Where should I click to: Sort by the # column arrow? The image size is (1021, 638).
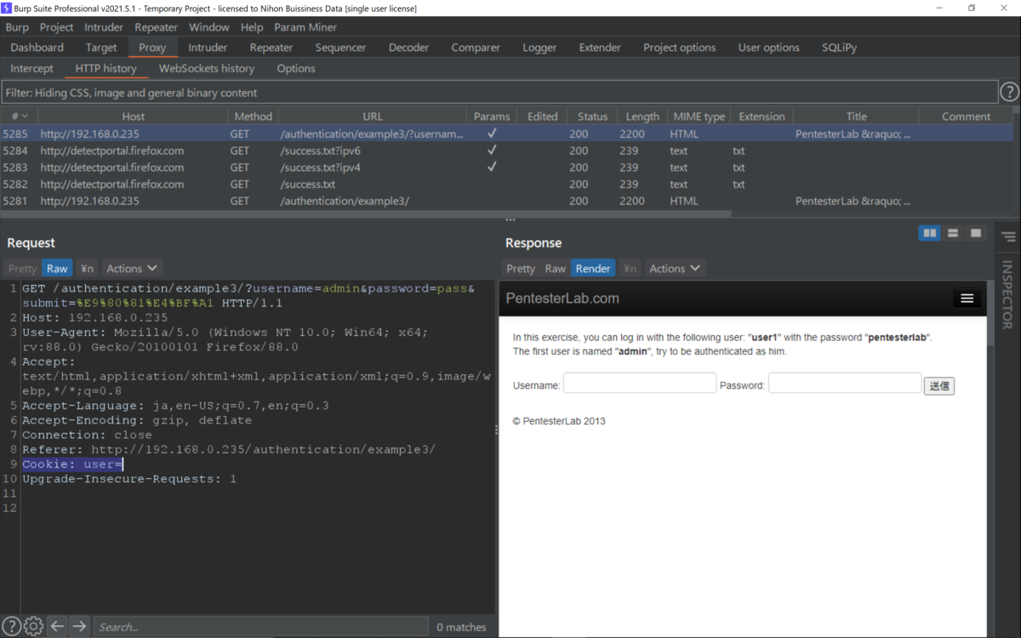coord(25,117)
